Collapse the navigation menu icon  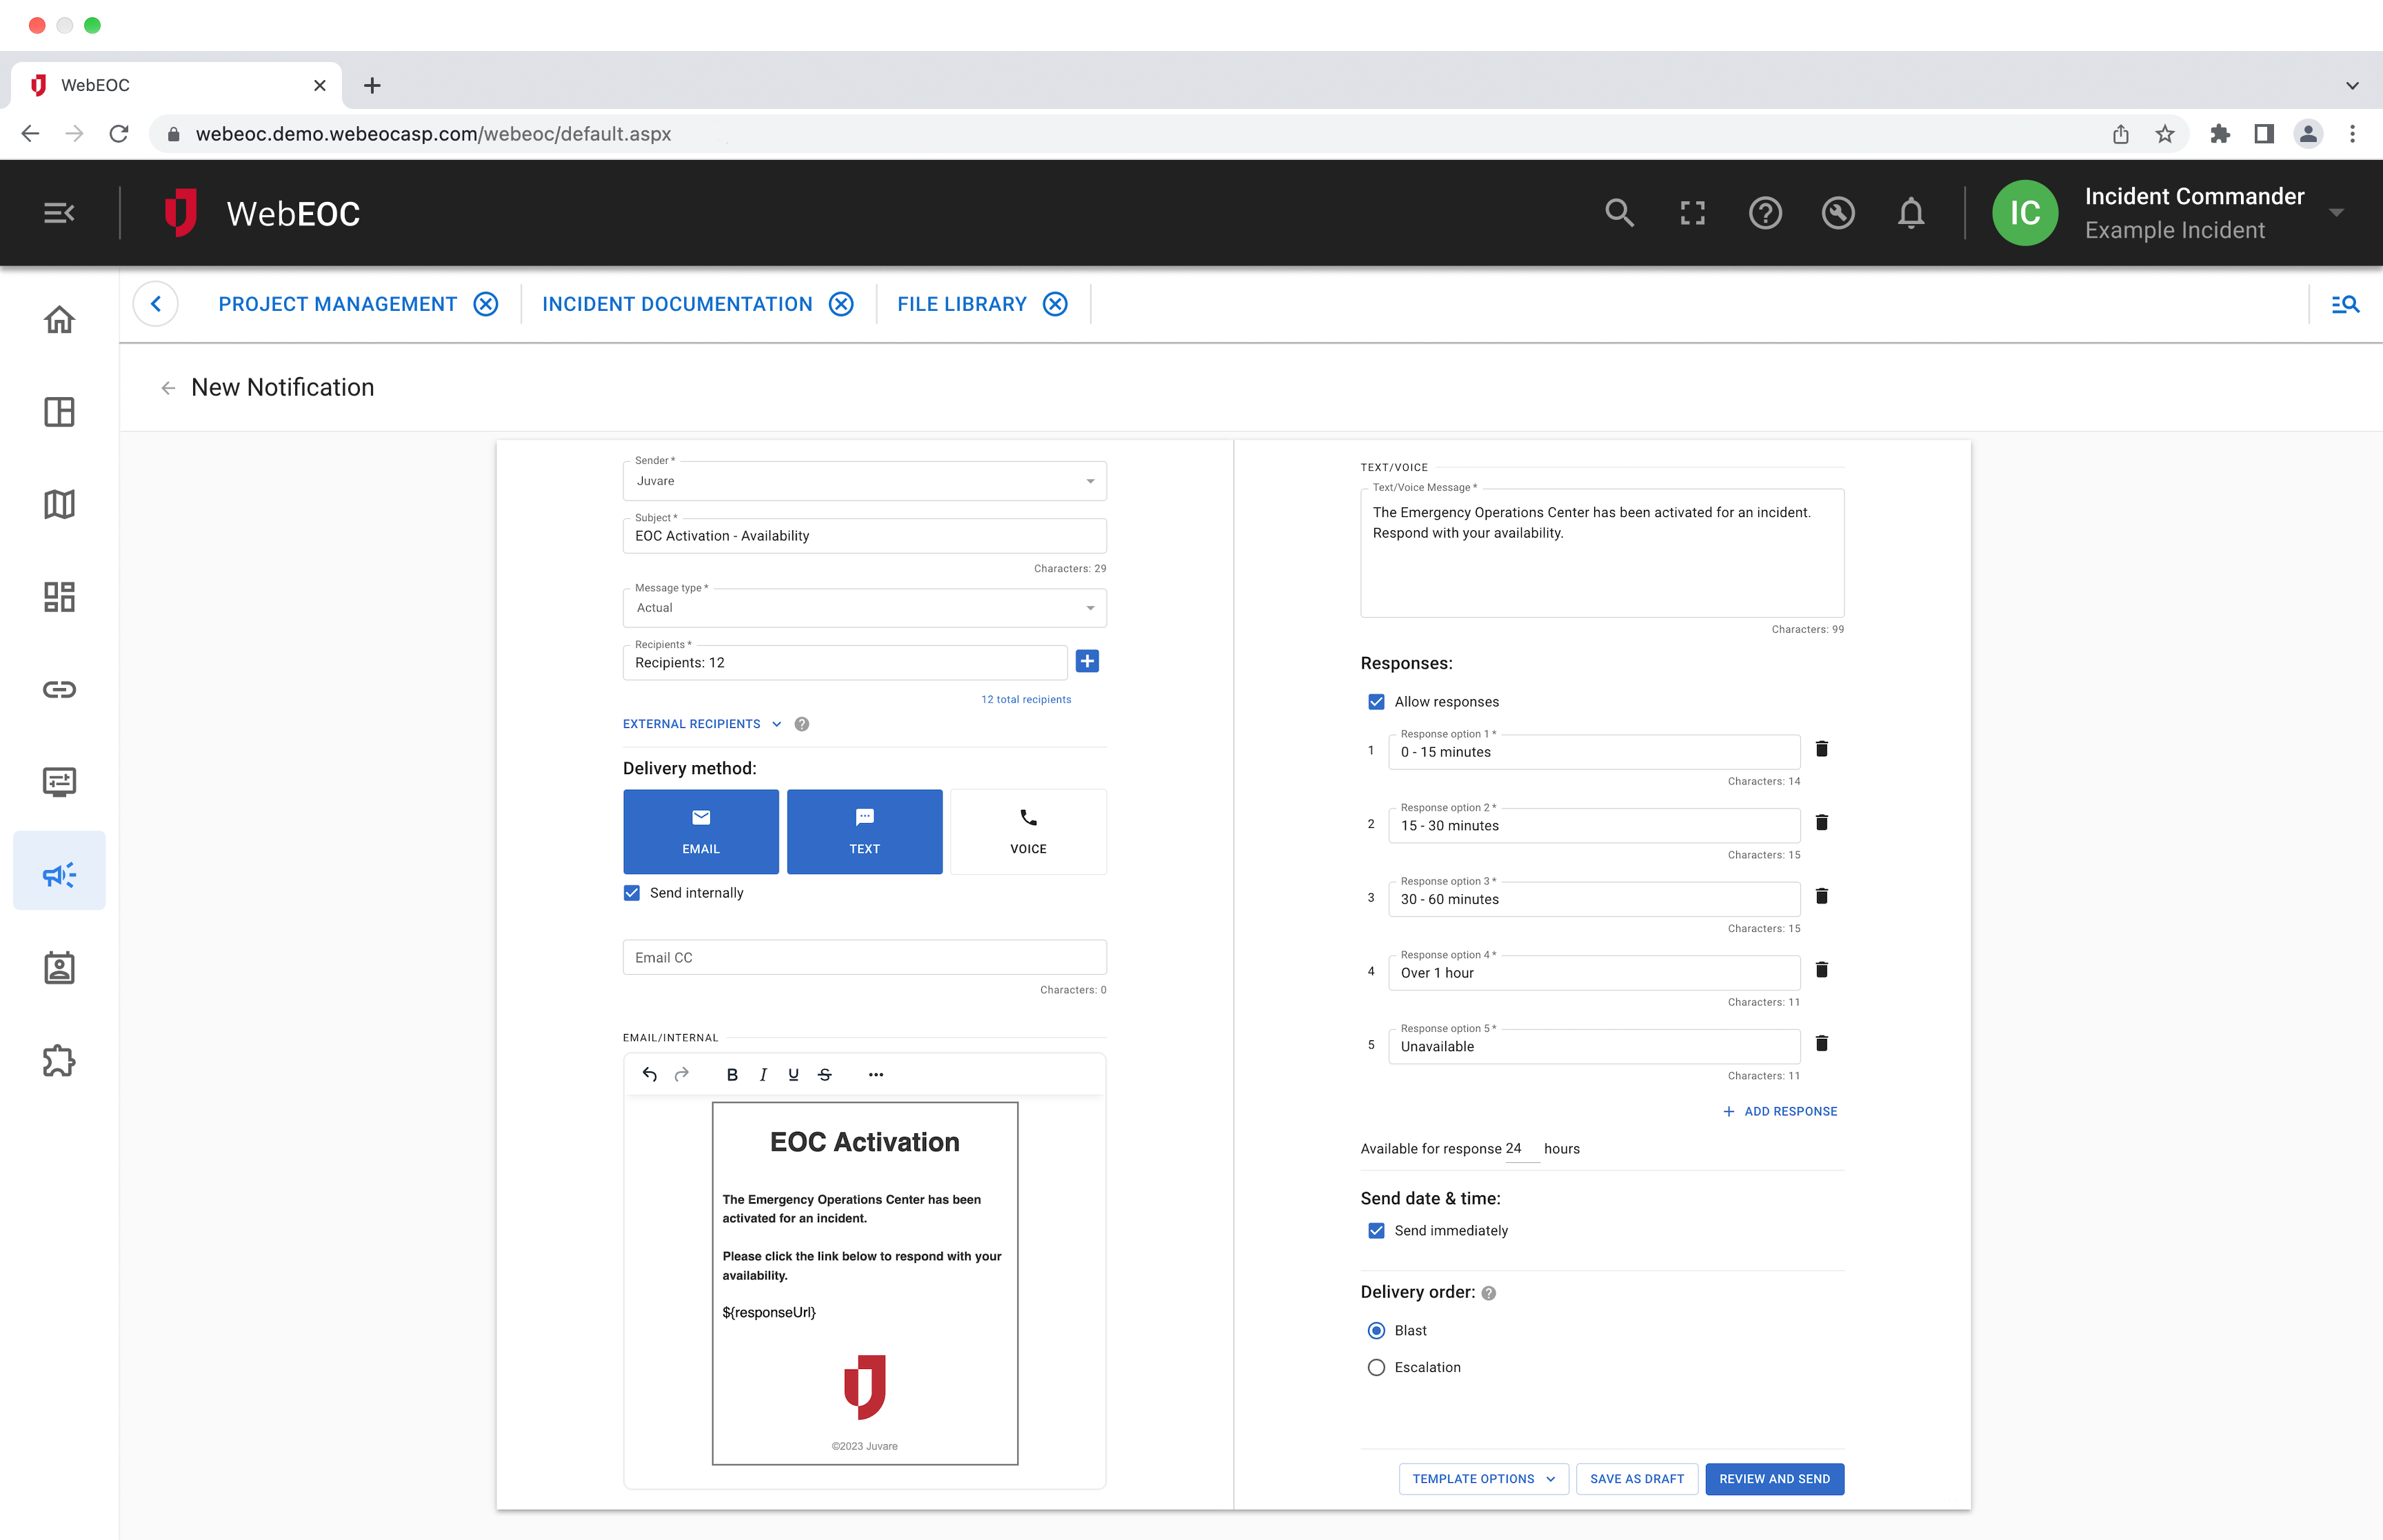point(59,213)
